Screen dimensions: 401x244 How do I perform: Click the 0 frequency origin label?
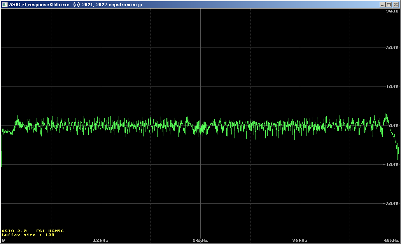click(x=4, y=240)
